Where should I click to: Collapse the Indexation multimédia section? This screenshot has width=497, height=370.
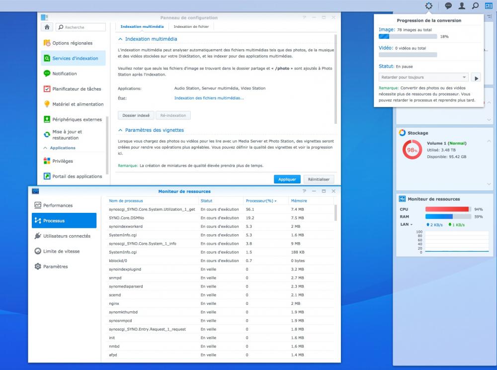[x=120, y=39]
